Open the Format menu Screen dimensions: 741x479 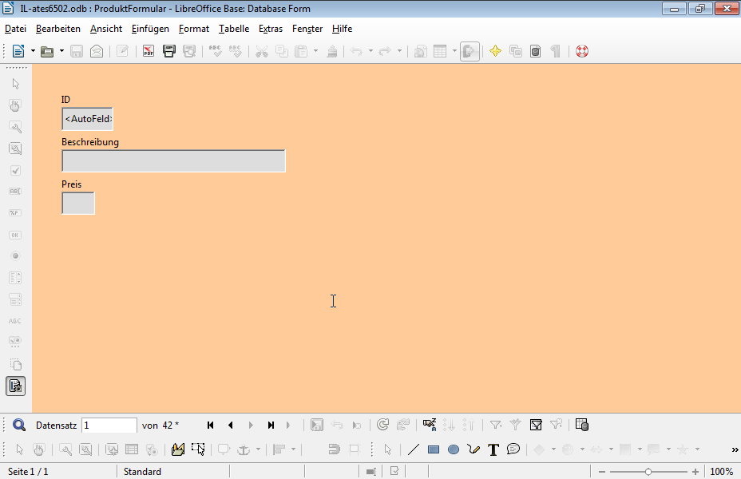pyautogui.click(x=194, y=29)
